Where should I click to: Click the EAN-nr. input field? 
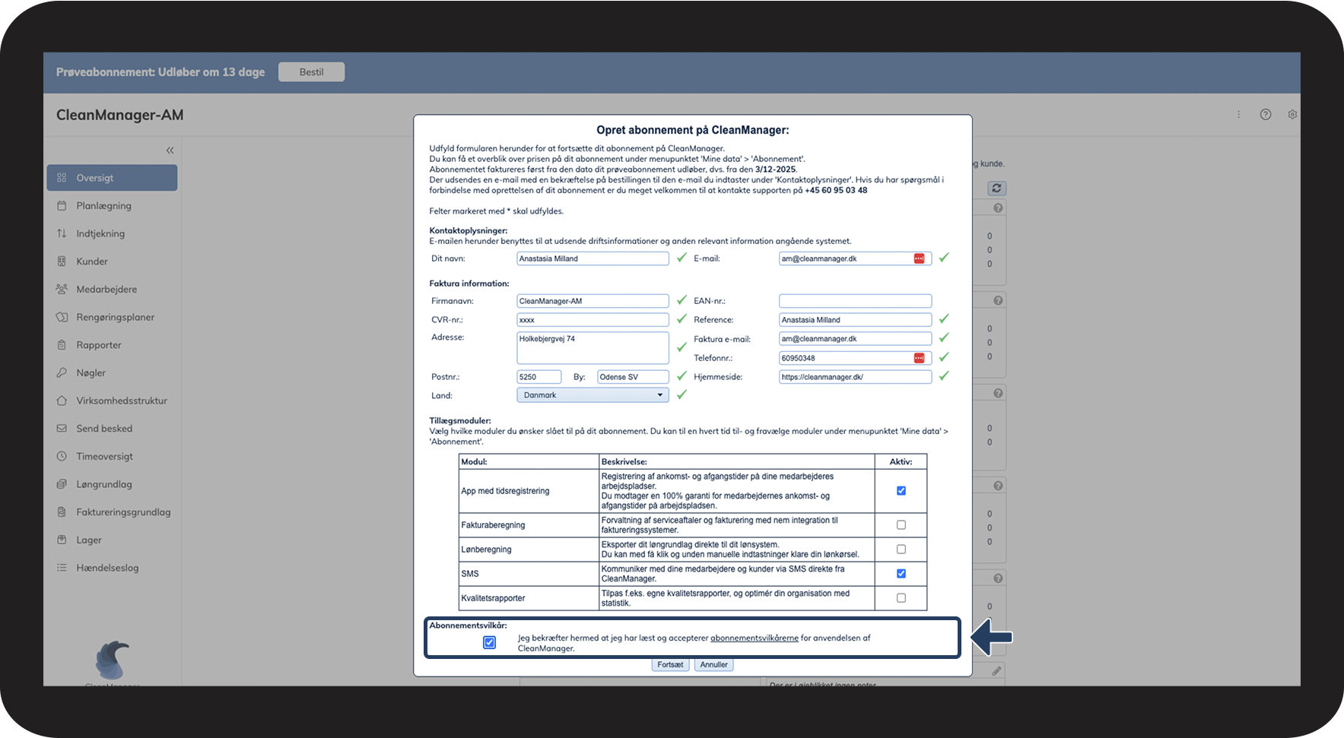[x=855, y=301]
